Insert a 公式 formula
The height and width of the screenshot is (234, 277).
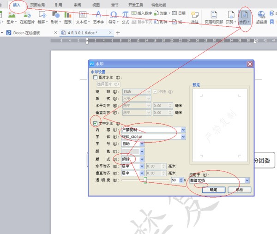click(x=126, y=17)
